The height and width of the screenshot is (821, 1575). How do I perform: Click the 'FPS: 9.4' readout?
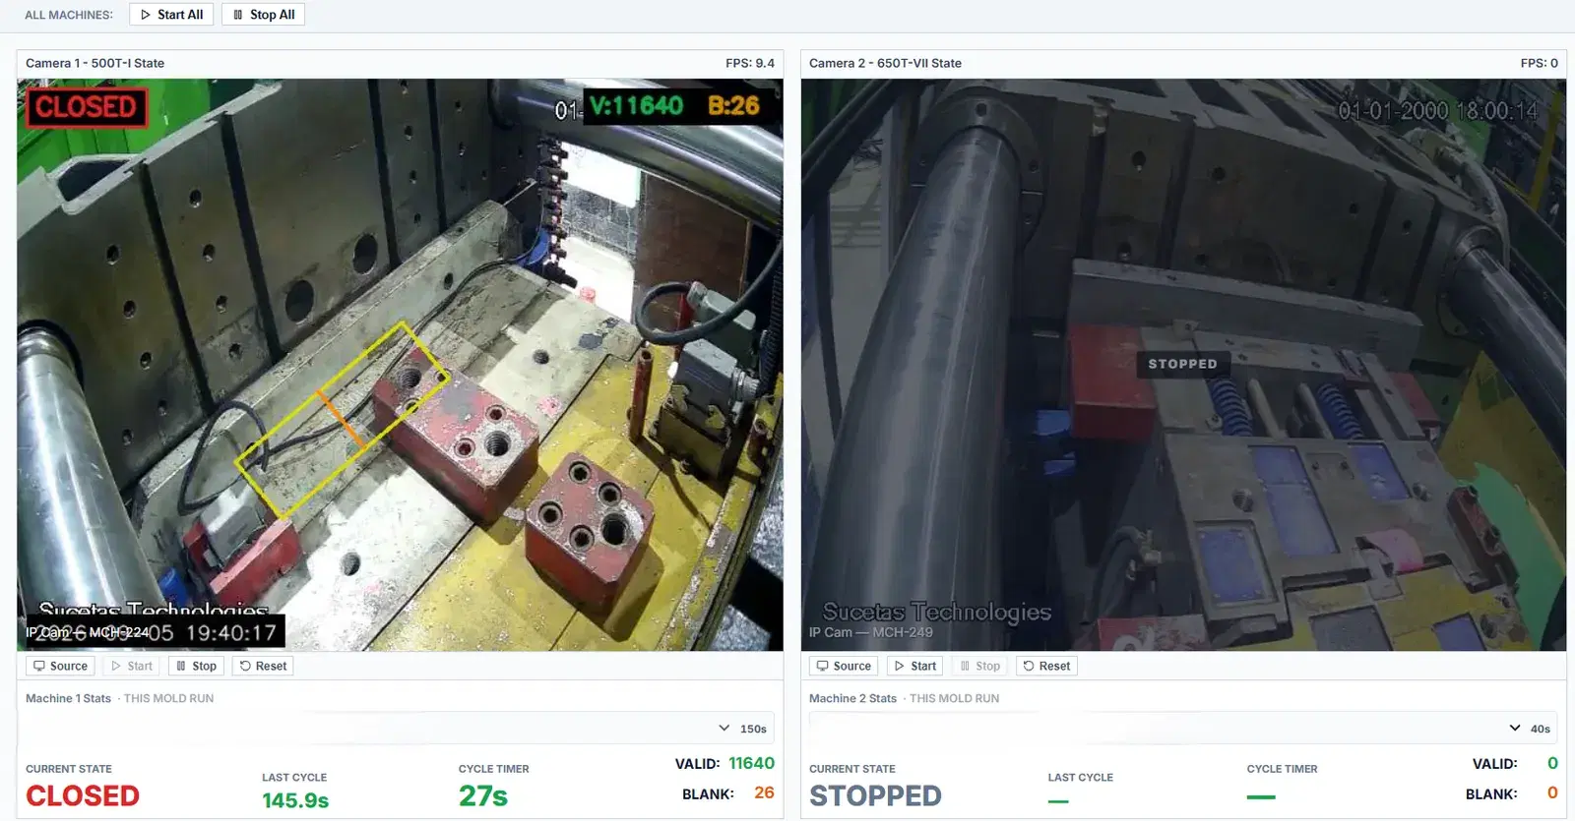point(750,63)
